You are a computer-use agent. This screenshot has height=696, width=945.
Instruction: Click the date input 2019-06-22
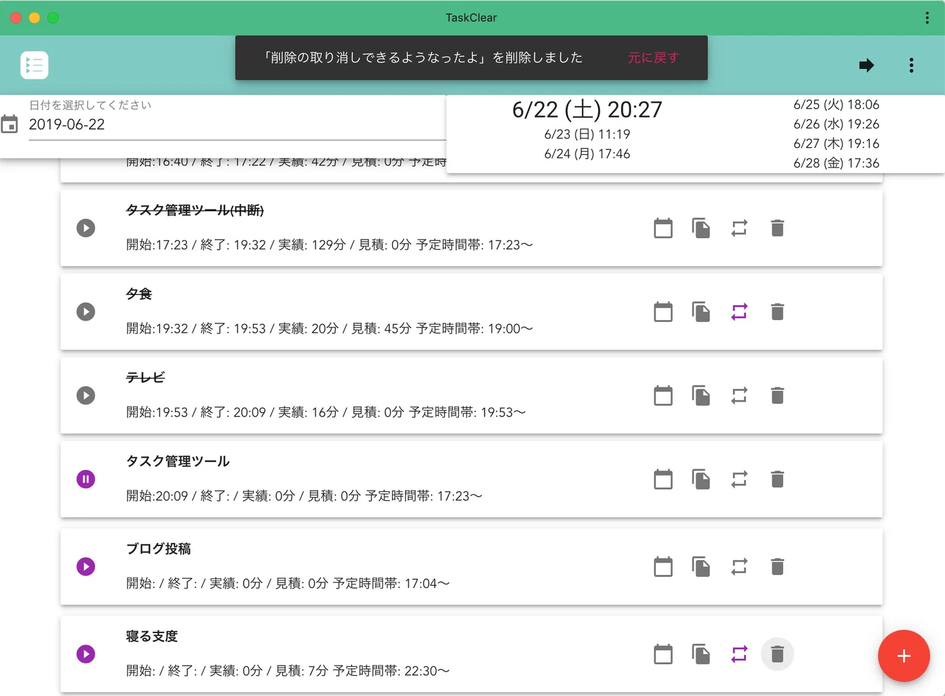[237, 125]
